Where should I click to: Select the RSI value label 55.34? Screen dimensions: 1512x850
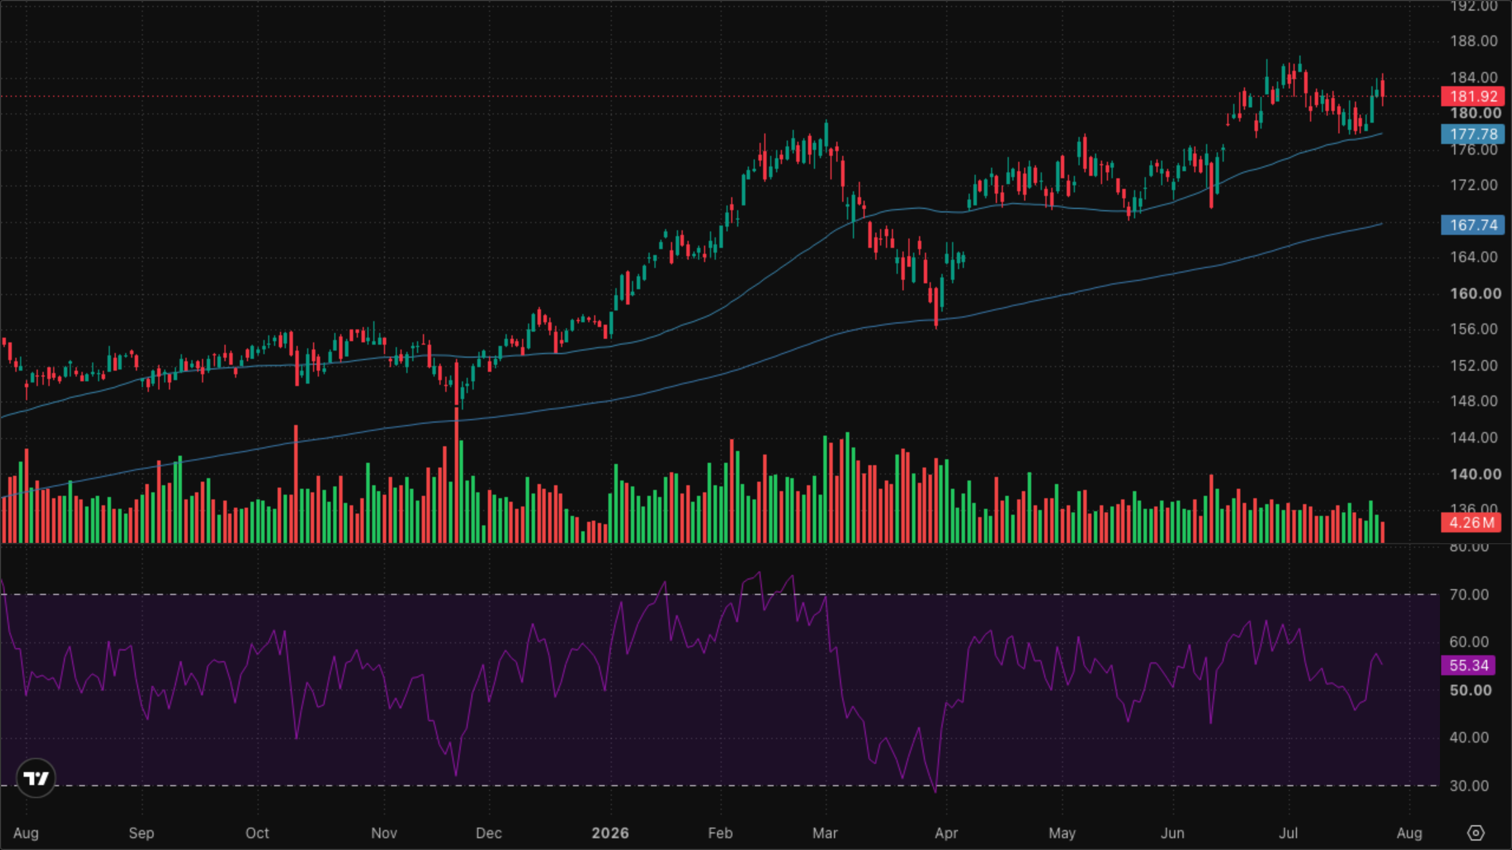coord(1468,665)
